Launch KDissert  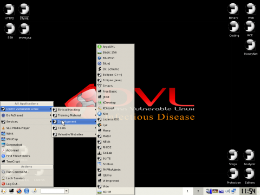(x=115, y=108)
